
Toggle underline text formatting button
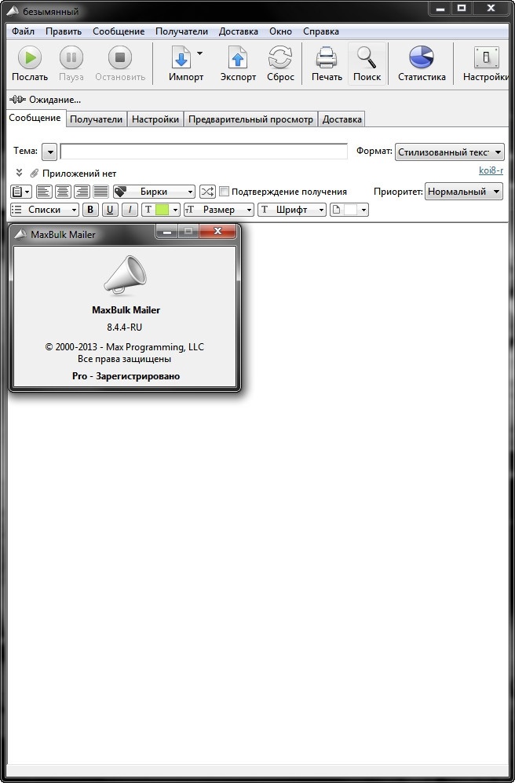click(x=110, y=210)
